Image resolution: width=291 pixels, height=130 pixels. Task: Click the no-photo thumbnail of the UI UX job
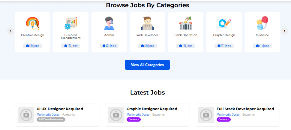click(x=26, y=115)
